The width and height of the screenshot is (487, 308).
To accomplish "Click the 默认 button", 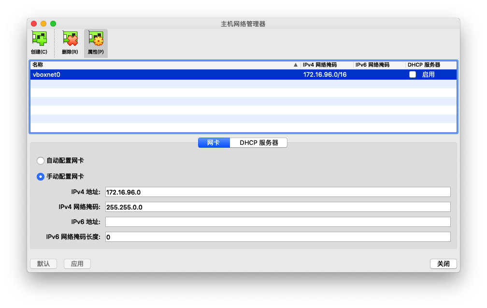I will (x=43, y=264).
